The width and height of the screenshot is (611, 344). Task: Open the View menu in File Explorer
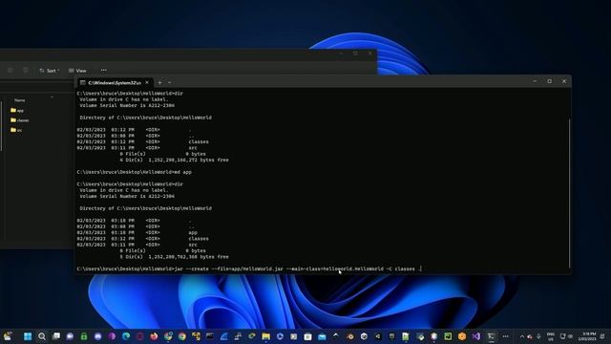77,71
